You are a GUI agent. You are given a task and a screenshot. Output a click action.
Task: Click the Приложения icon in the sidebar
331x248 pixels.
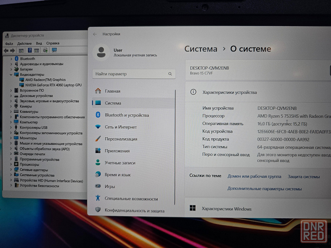(x=98, y=150)
